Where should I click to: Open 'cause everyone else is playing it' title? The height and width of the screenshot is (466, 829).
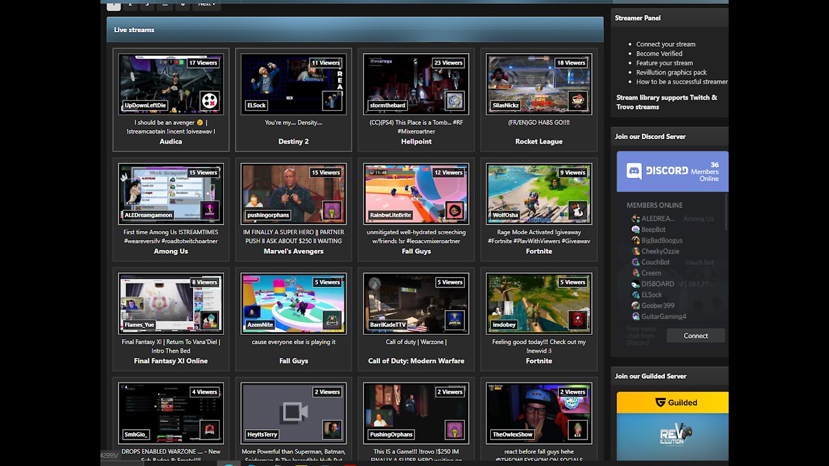[293, 342]
